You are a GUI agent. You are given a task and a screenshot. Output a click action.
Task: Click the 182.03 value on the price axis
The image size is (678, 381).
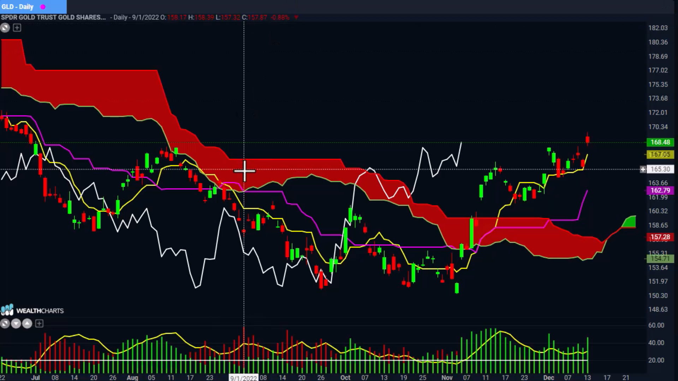click(x=658, y=28)
